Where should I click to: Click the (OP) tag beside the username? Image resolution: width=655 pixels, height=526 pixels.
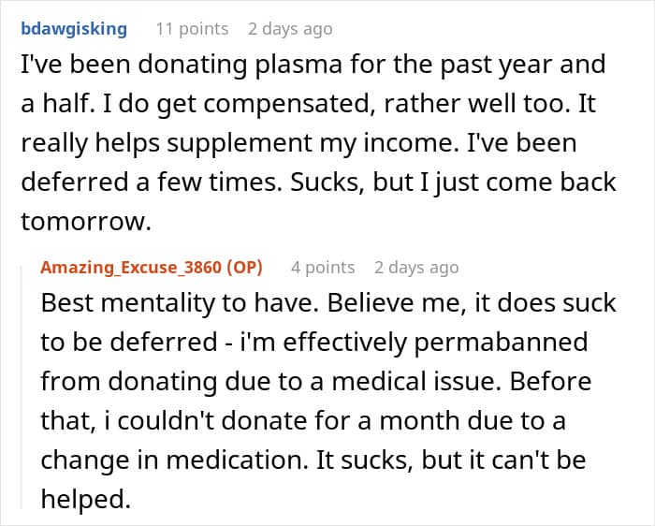245,268
